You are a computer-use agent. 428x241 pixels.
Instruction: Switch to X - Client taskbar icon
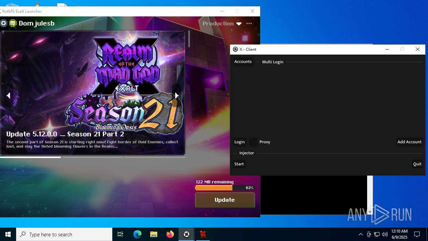(x=187, y=234)
